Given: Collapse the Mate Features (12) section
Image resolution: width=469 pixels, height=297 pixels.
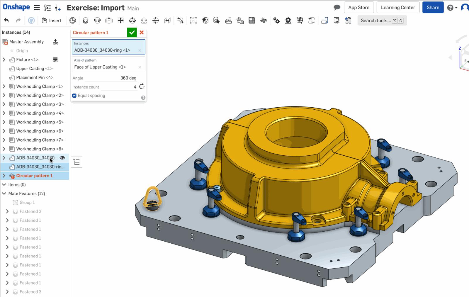Looking at the screenshot, I should pyautogui.click(x=4, y=194).
